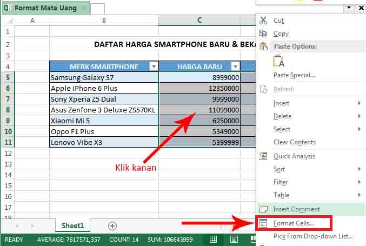
Task: Click the Copy pages icon
Action: pos(263,34)
